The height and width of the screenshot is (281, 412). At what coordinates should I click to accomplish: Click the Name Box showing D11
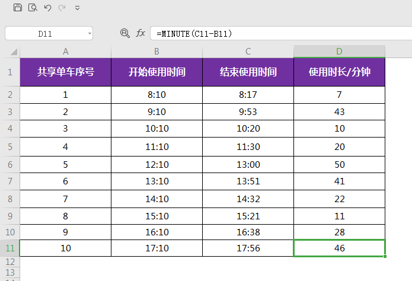pyautogui.click(x=45, y=34)
